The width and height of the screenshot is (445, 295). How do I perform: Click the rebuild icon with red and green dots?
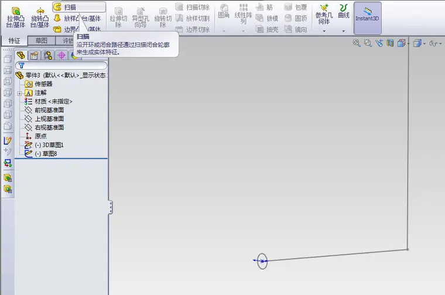[8, 163]
